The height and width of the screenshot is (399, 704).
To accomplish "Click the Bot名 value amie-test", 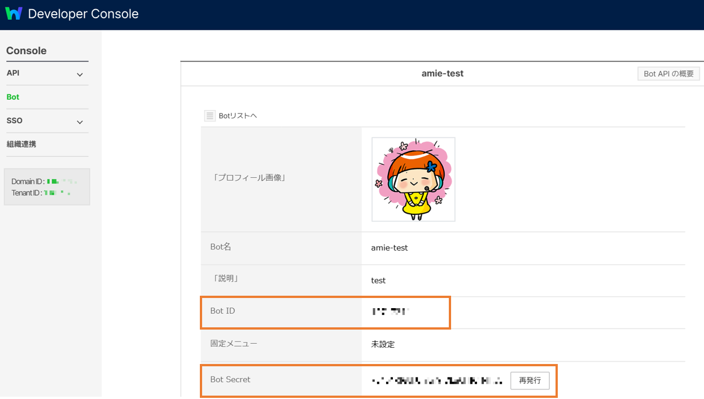I will click(389, 248).
